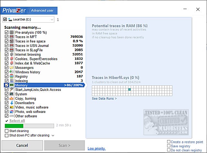Click the Traces in USN Journal icon

tap(12, 46)
